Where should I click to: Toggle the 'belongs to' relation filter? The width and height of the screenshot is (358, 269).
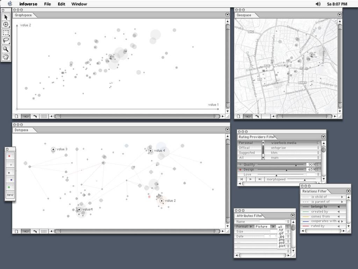[319, 207]
